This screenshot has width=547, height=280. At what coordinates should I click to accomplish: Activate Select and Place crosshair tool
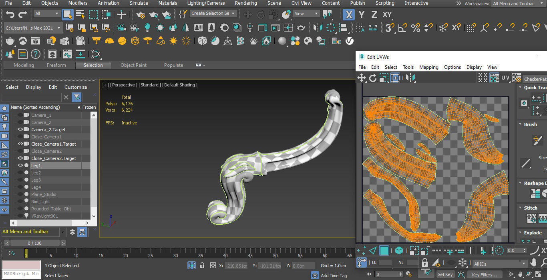(121, 15)
